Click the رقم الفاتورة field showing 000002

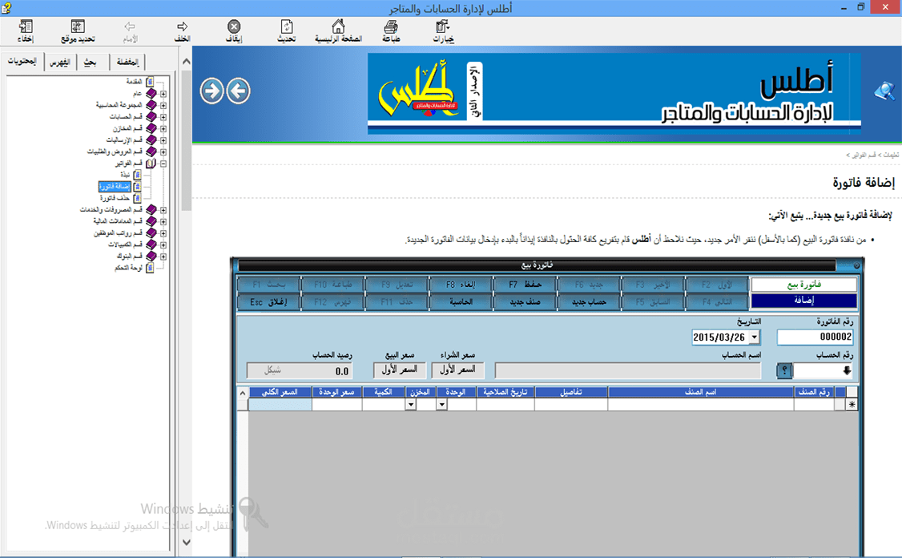pyautogui.click(x=815, y=337)
